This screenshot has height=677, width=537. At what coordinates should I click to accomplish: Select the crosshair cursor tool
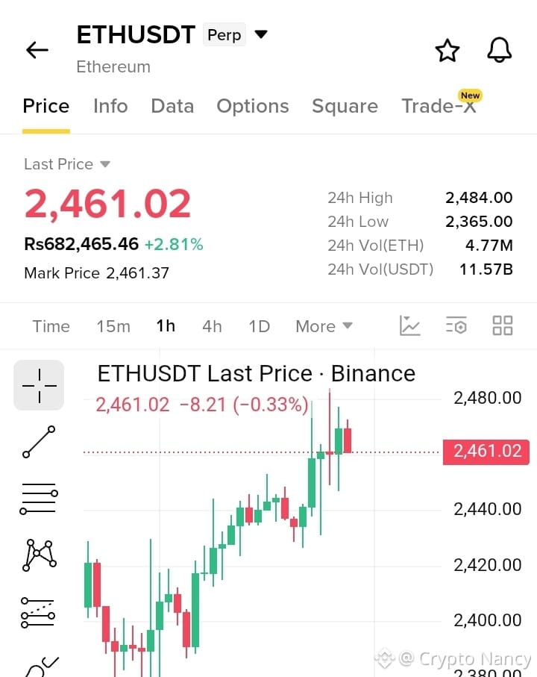[39, 385]
